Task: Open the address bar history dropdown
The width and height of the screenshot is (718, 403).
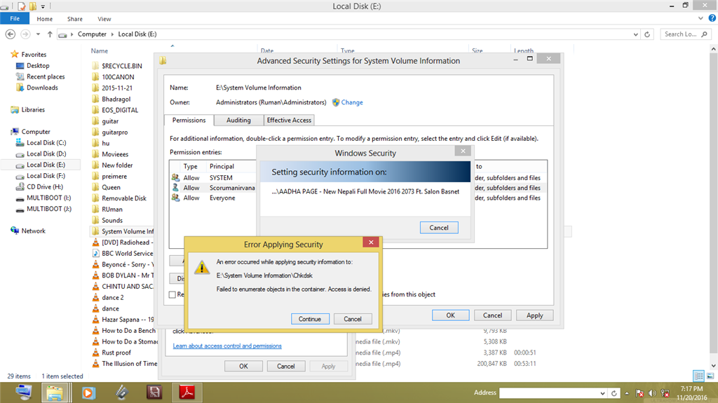Action: tap(636, 34)
